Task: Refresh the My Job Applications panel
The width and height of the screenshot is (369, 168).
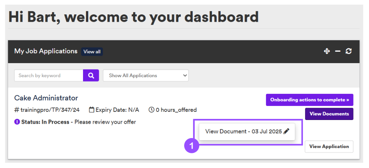Action: 349,51
